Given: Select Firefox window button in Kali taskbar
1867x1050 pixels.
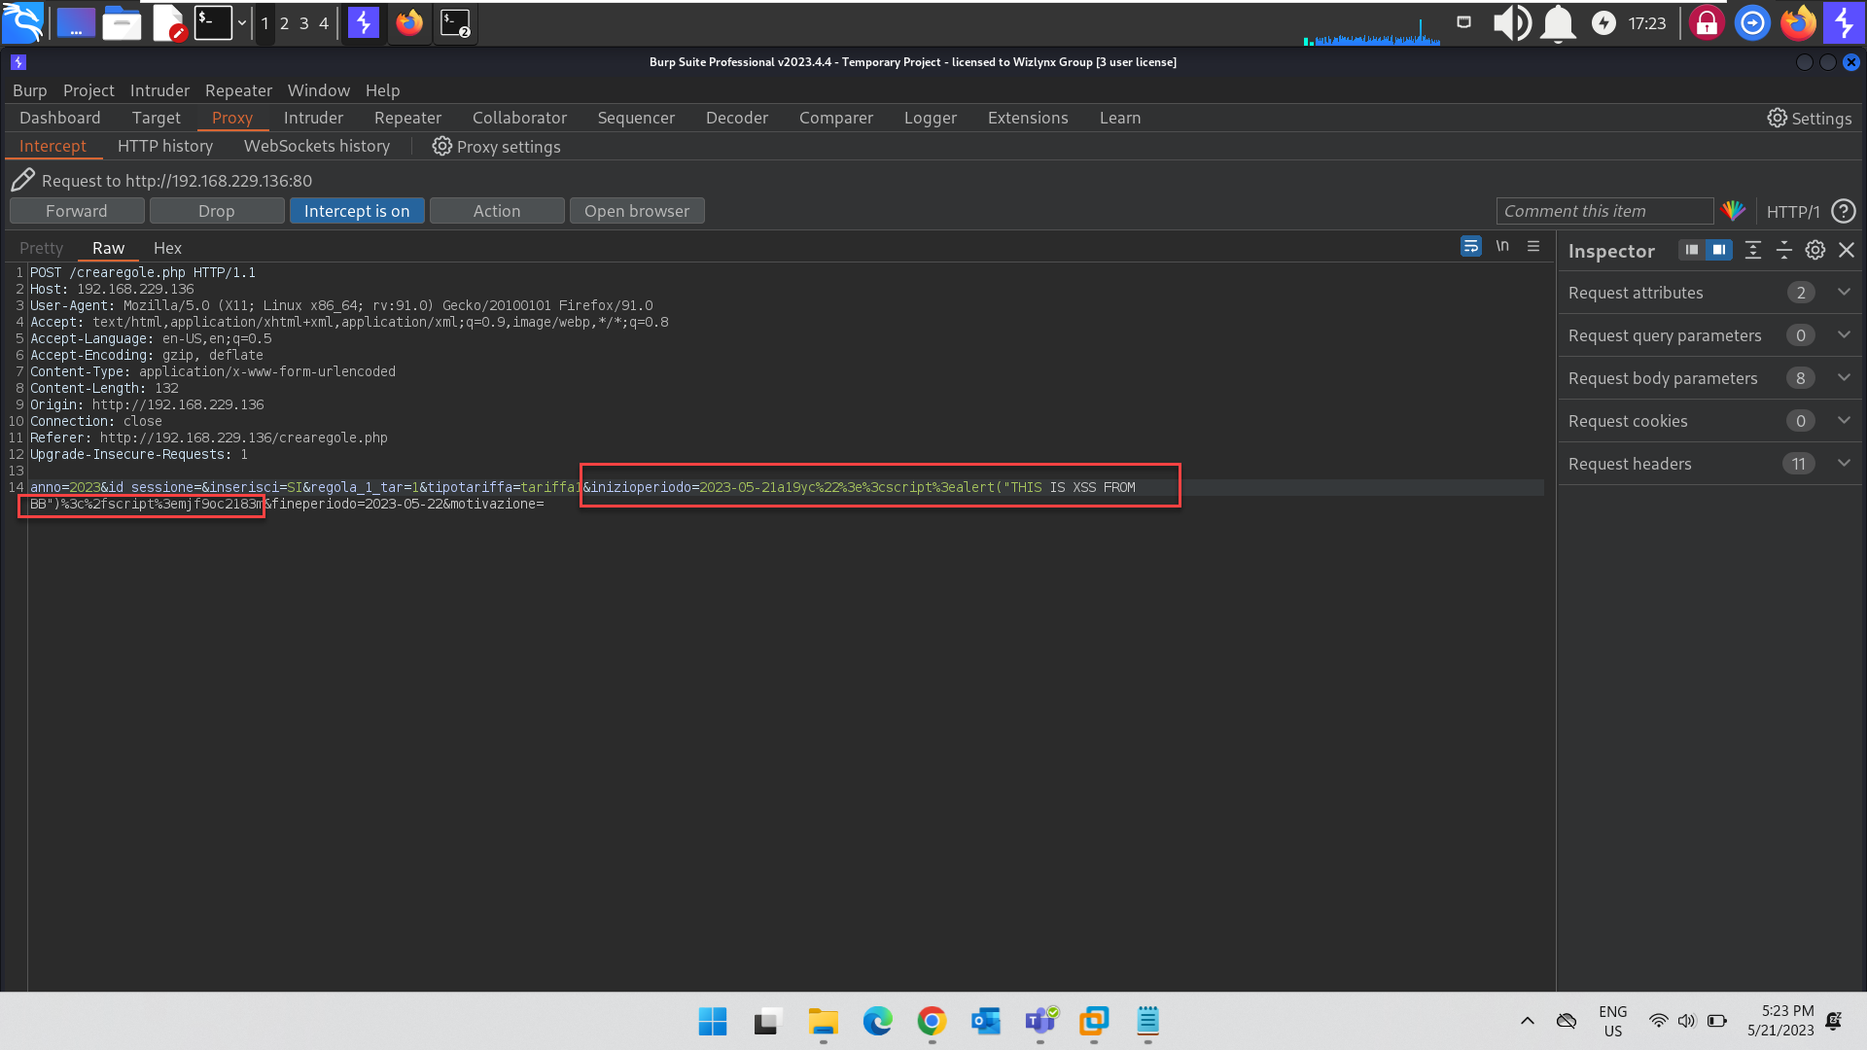Looking at the screenshot, I should click(x=409, y=22).
